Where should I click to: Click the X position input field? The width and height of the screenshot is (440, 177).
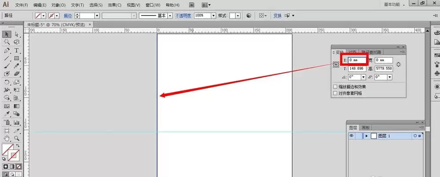point(357,60)
